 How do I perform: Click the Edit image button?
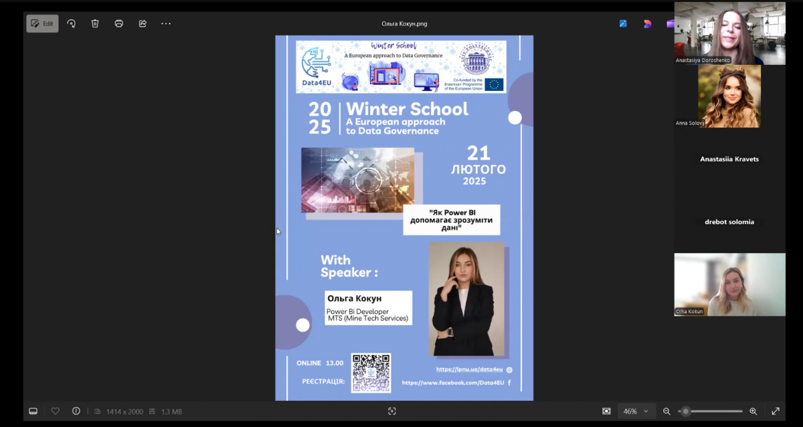click(x=42, y=23)
